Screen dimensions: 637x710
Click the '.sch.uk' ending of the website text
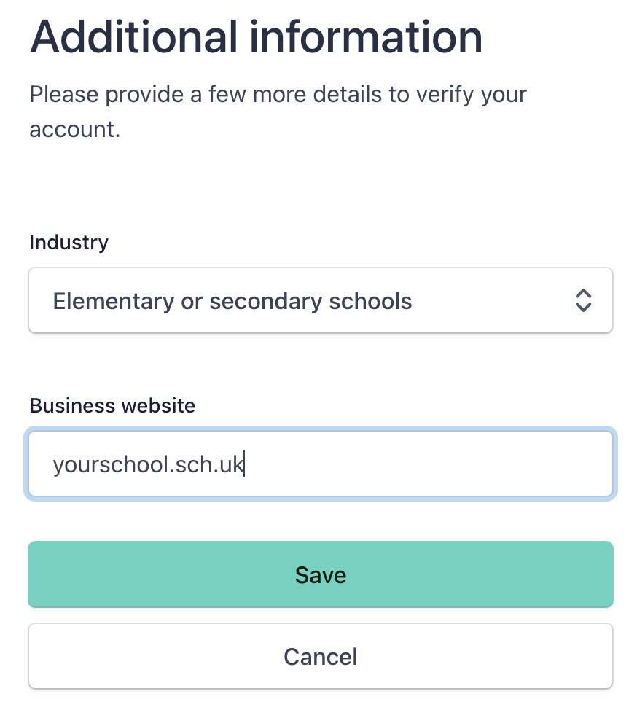pyautogui.click(x=206, y=464)
